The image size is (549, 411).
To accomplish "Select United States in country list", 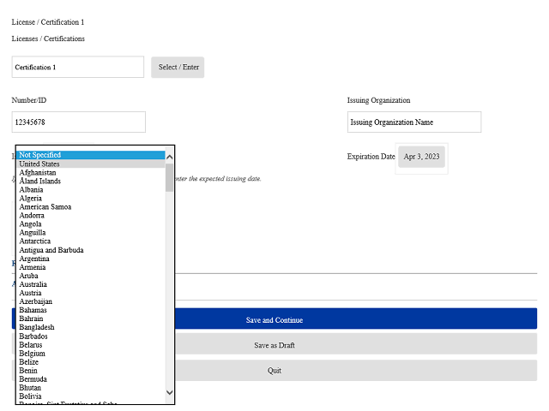I will [x=91, y=164].
